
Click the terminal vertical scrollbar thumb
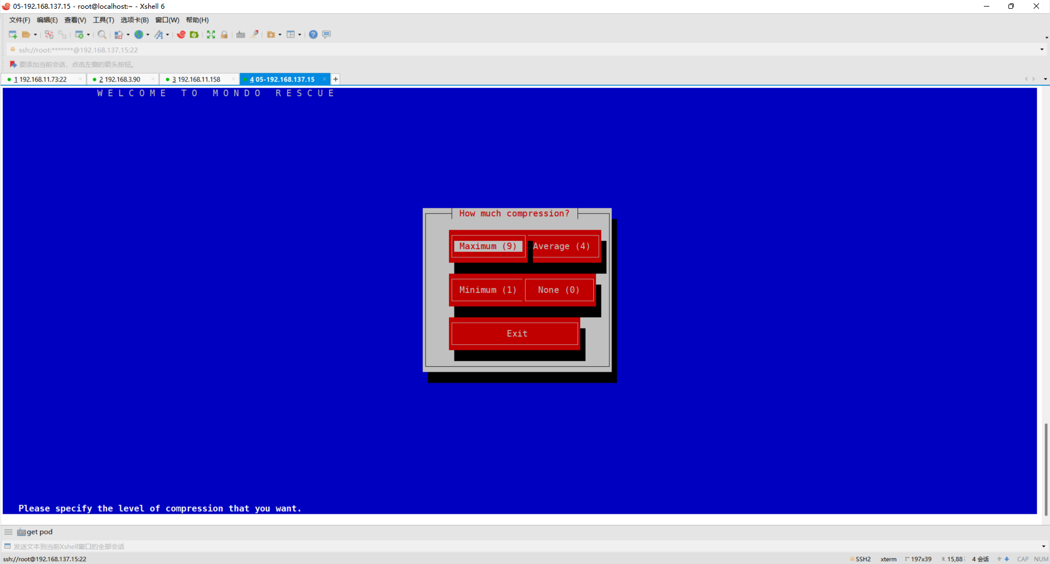point(1046,469)
